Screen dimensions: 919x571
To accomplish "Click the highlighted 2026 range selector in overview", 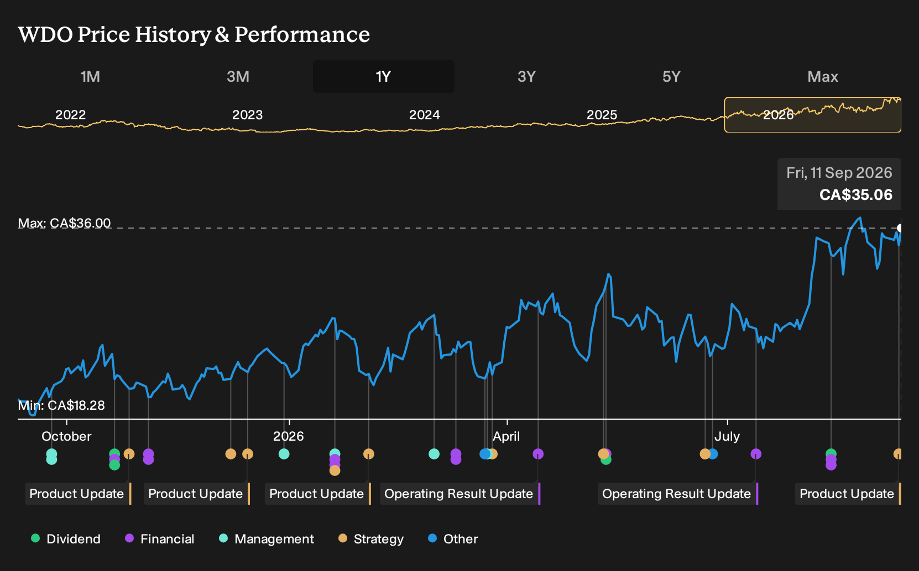I will (812, 115).
